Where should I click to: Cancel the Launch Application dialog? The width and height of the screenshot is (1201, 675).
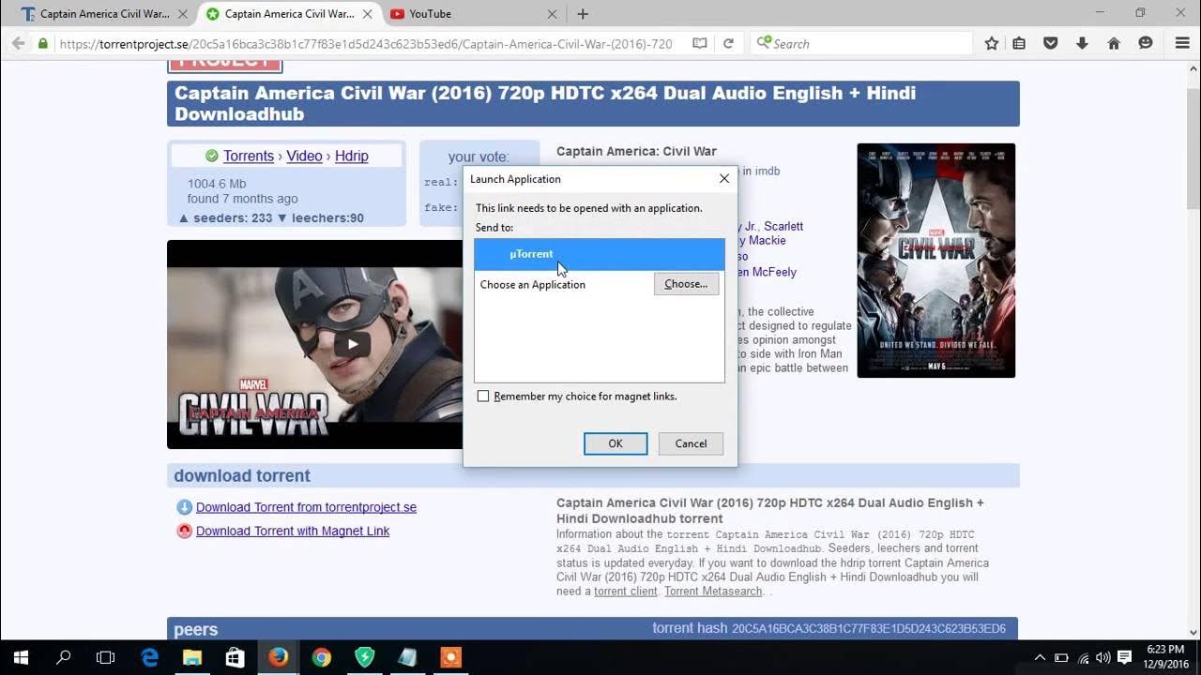[x=691, y=443]
